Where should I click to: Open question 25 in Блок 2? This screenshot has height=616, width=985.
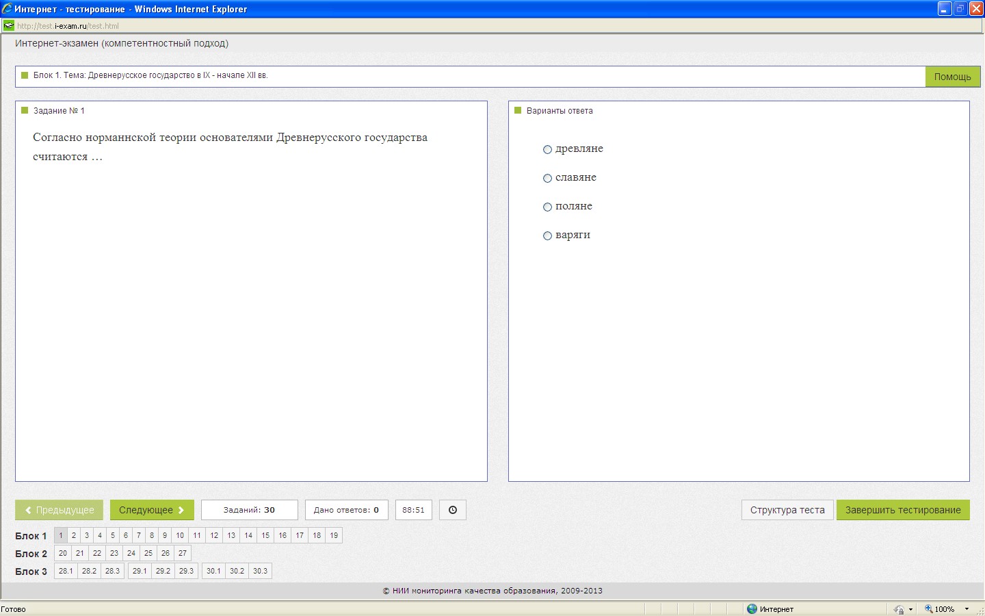(x=148, y=553)
